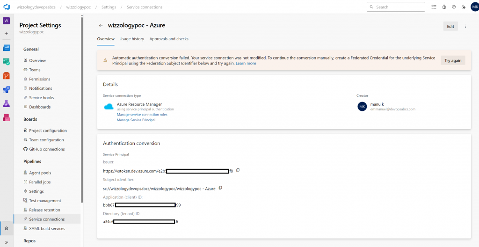Open Azure Pipelines rocket icon
The width and height of the screenshot is (479, 247).
[x=7, y=89]
